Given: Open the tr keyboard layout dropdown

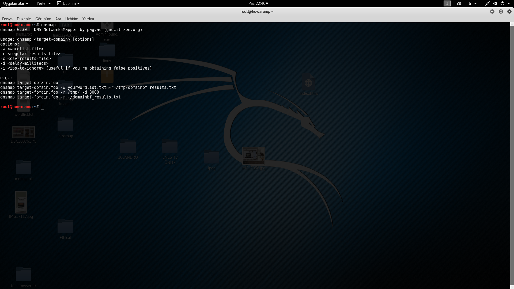Looking at the screenshot, I should pos(473,3).
